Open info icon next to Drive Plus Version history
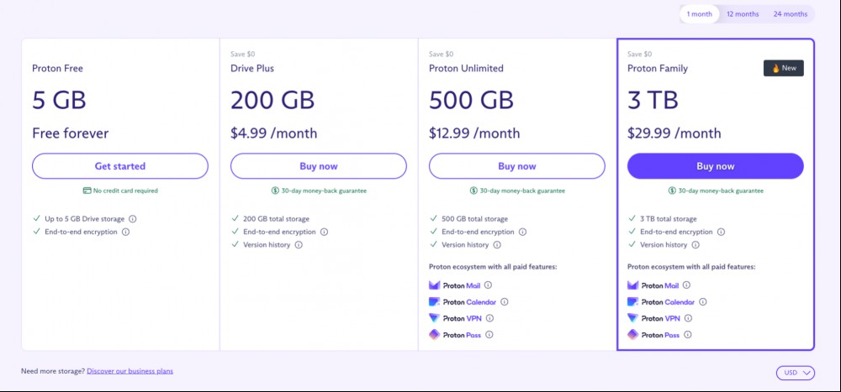 [x=299, y=245]
